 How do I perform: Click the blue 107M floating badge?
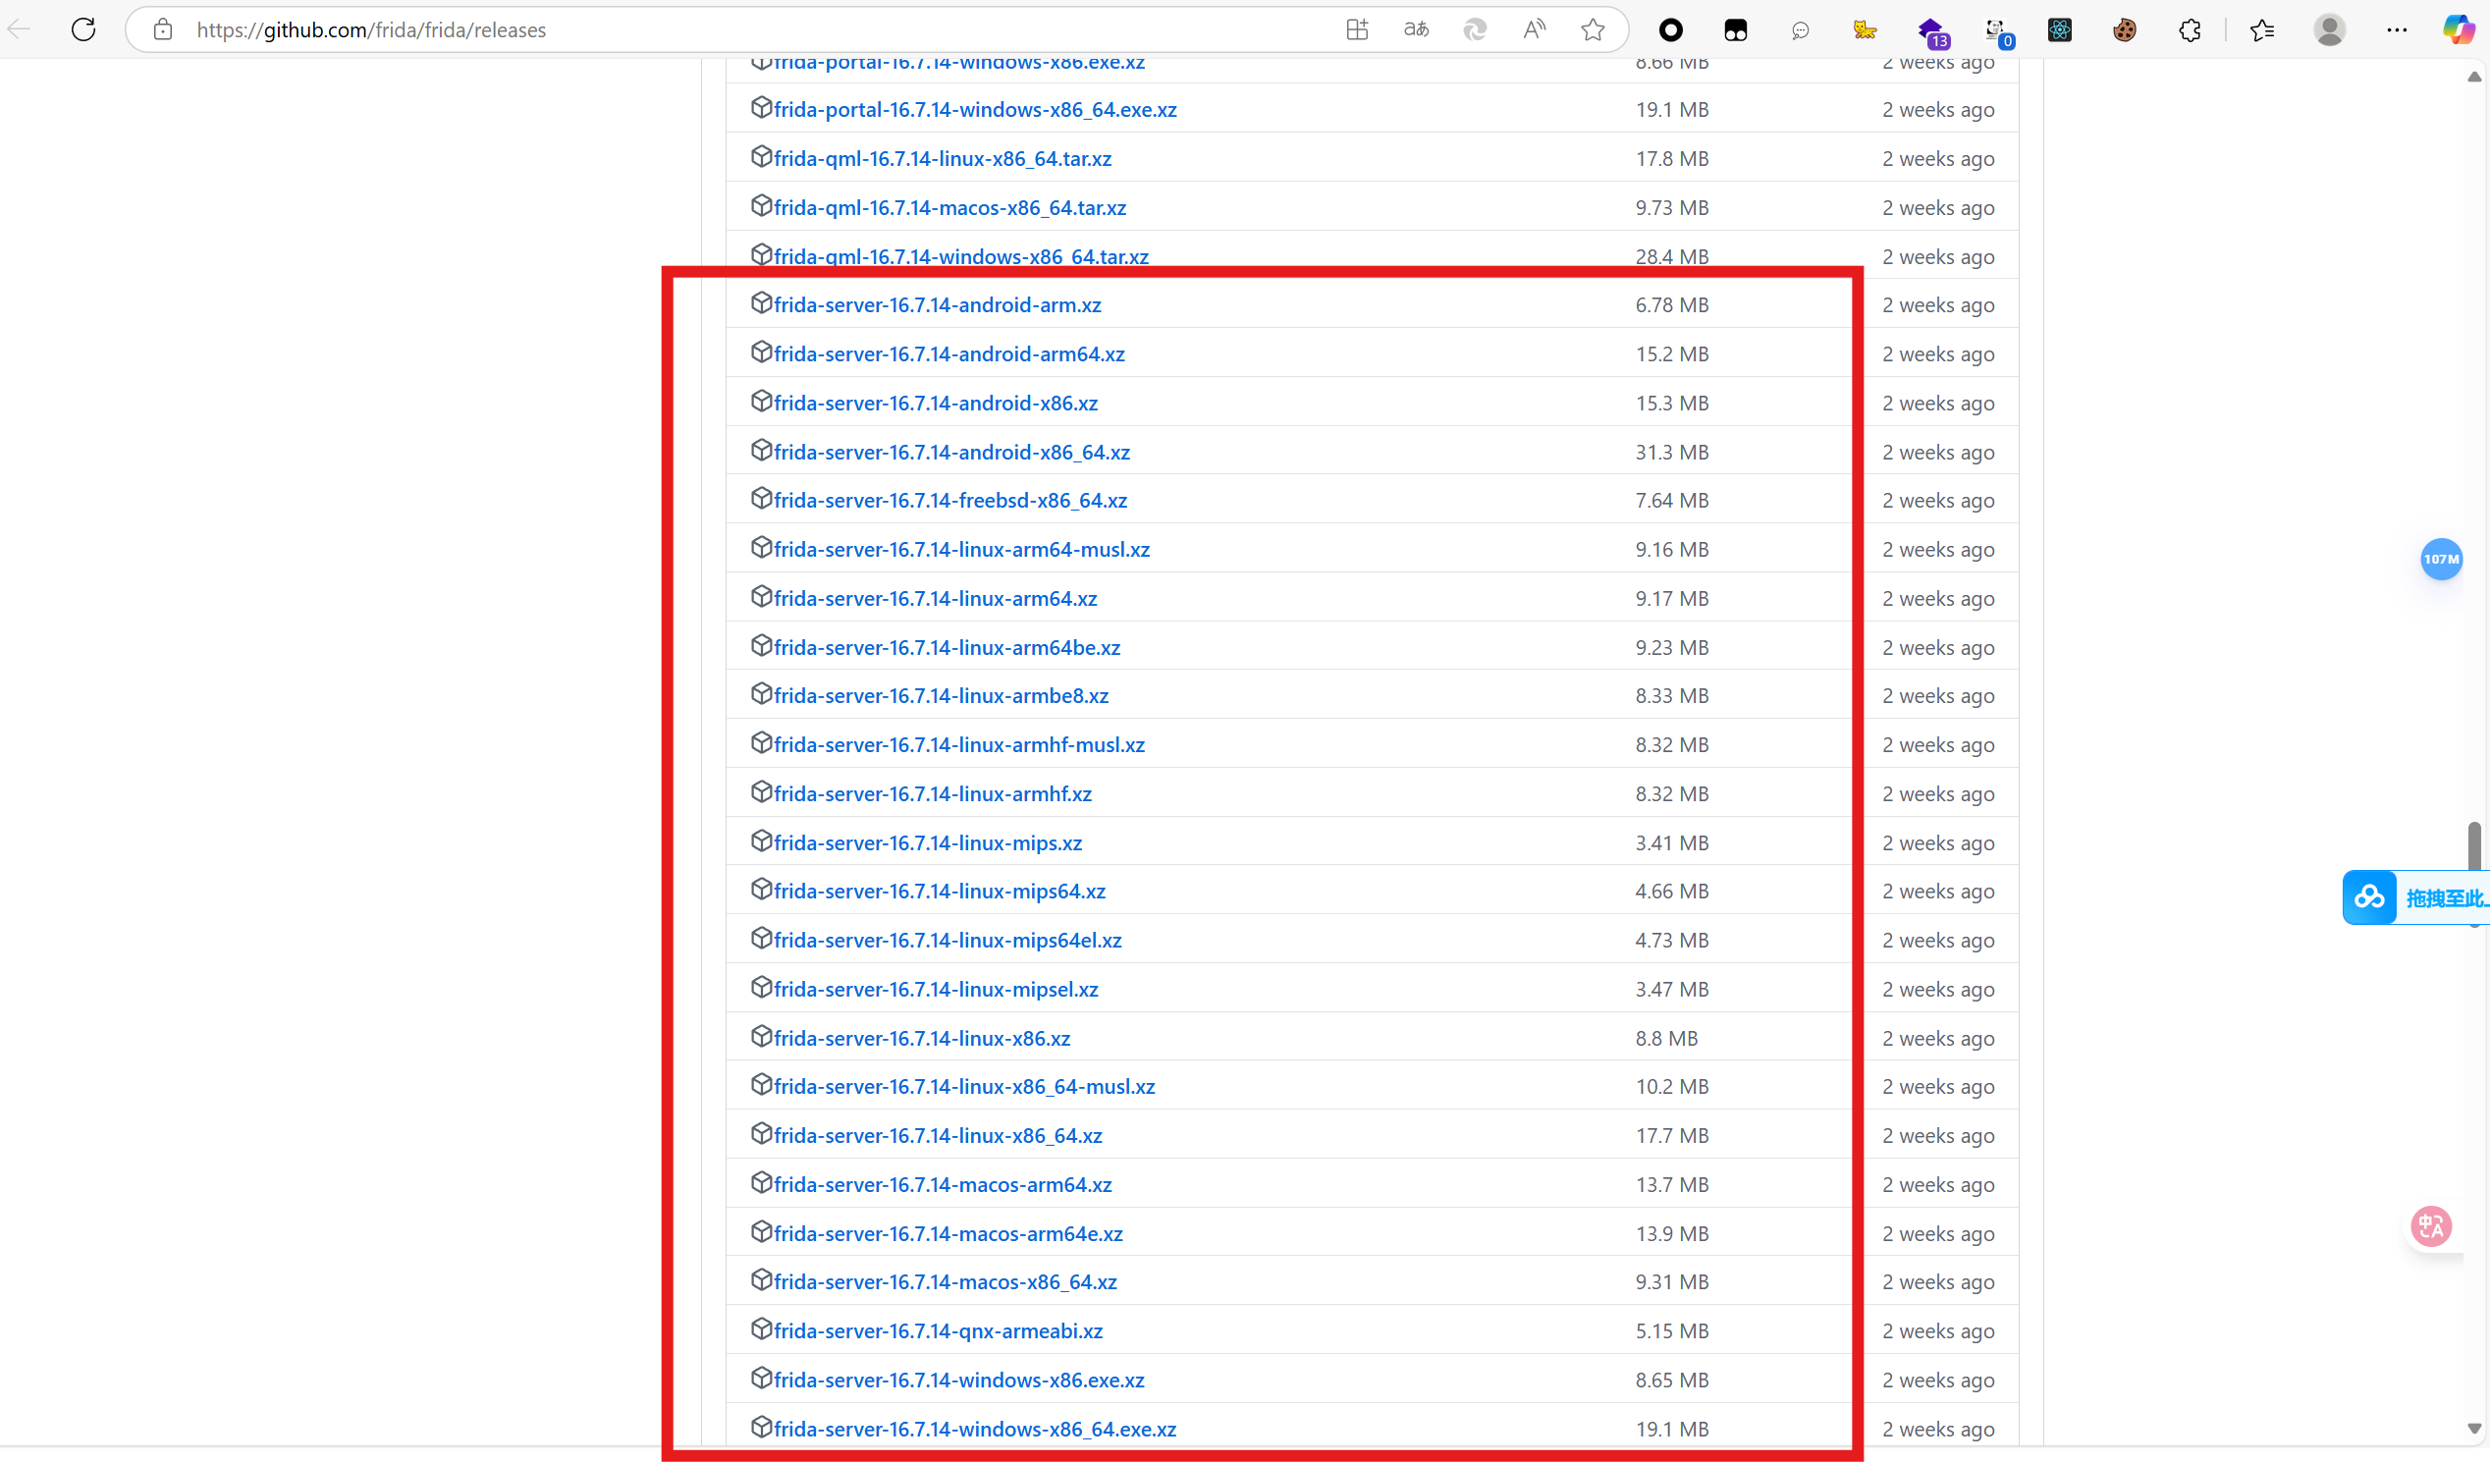pos(2442,559)
